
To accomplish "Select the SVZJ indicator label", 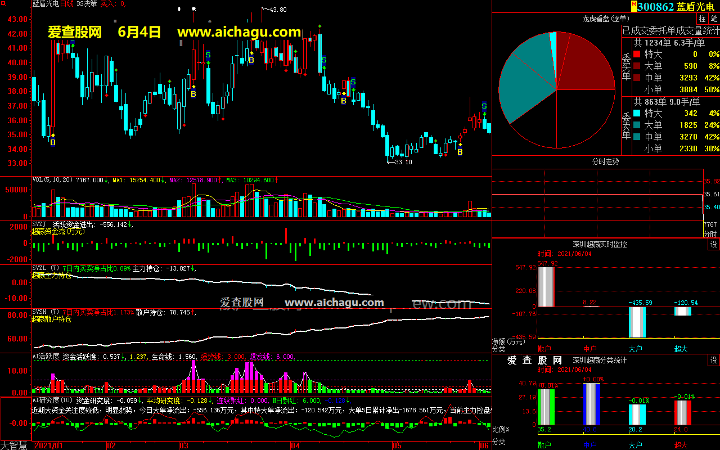I will [39, 224].
